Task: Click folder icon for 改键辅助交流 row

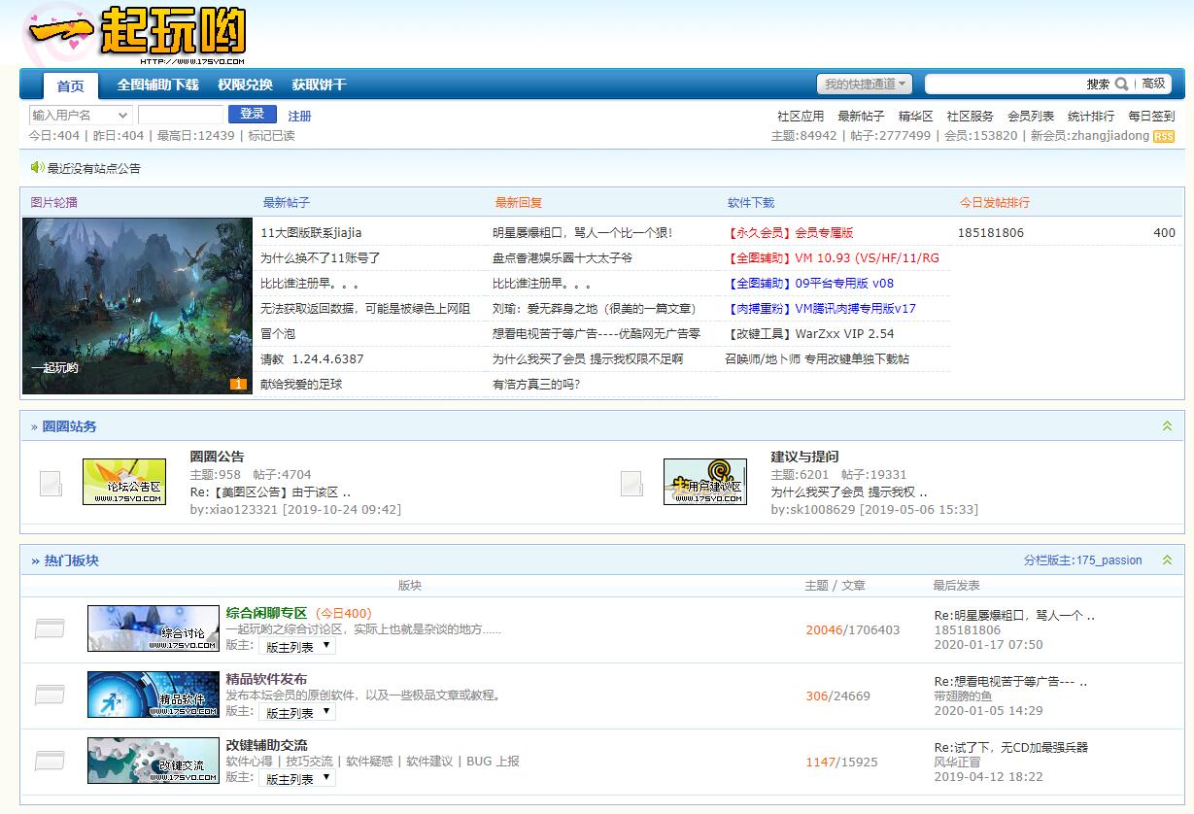Action: coord(50,762)
